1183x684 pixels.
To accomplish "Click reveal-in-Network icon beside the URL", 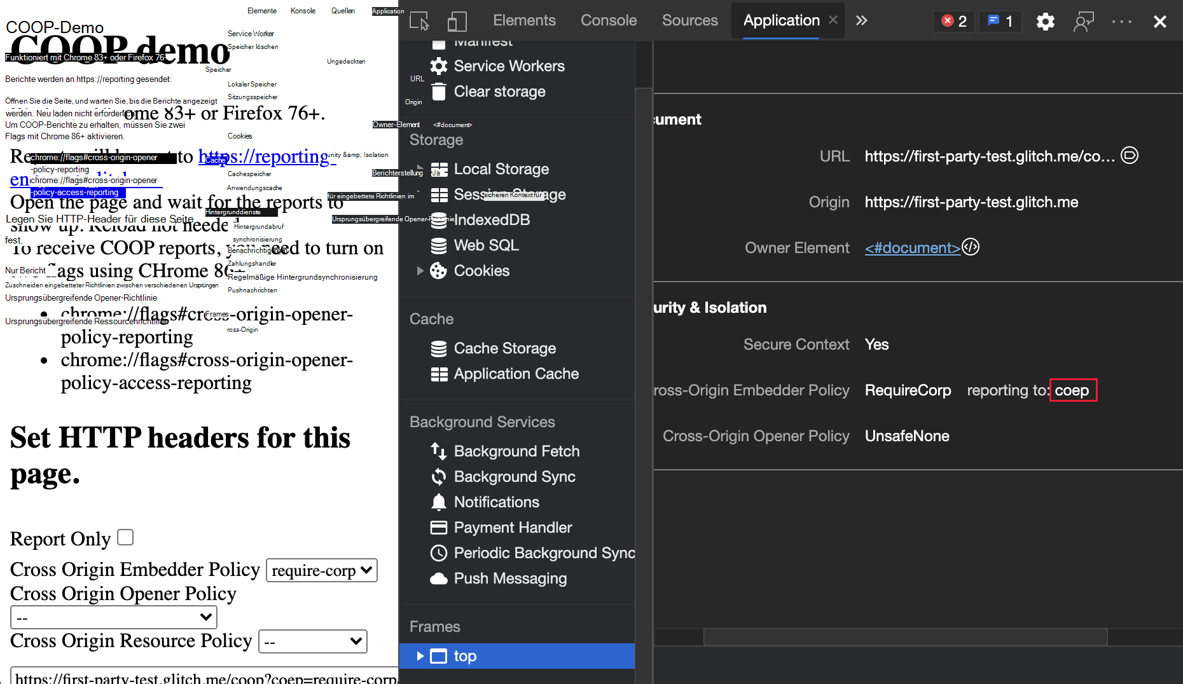I will (1130, 156).
